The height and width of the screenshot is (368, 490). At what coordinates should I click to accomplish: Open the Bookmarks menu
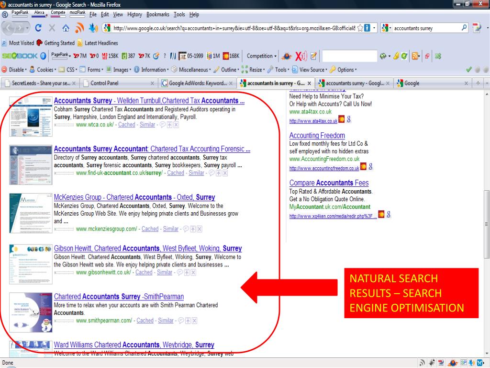pyautogui.click(x=158, y=14)
